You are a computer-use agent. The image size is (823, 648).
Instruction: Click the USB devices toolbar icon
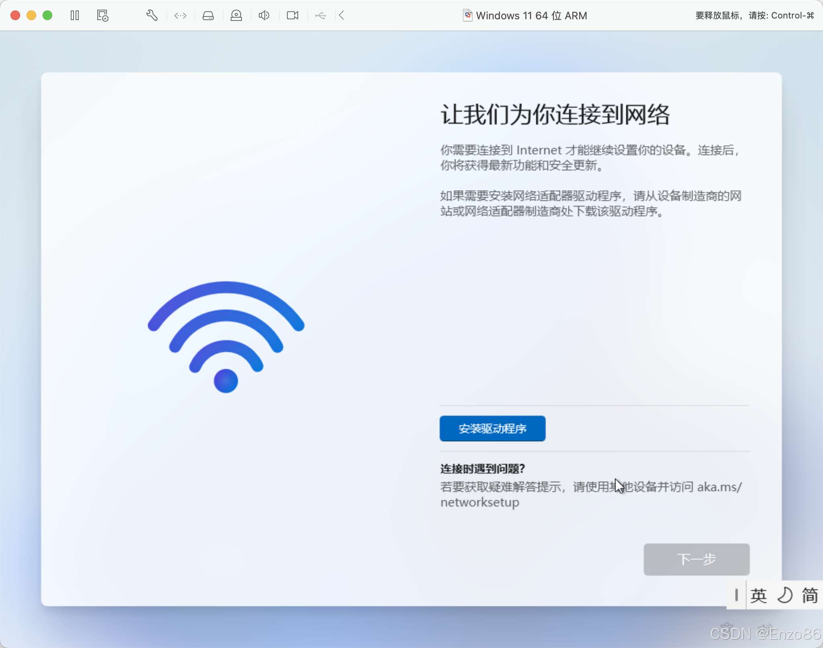click(321, 16)
